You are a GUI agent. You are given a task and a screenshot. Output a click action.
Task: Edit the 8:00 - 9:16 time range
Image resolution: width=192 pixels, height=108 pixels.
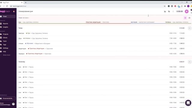pos(173,33)
